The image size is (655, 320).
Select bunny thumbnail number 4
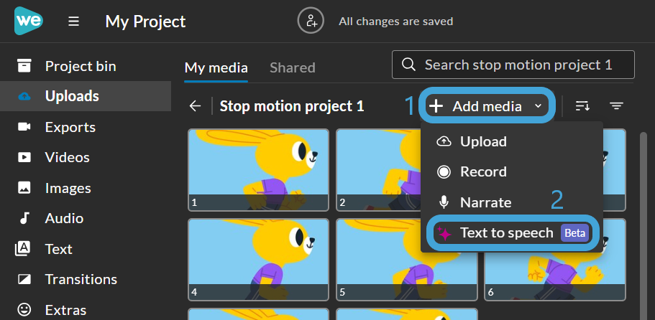coord(259,260)
